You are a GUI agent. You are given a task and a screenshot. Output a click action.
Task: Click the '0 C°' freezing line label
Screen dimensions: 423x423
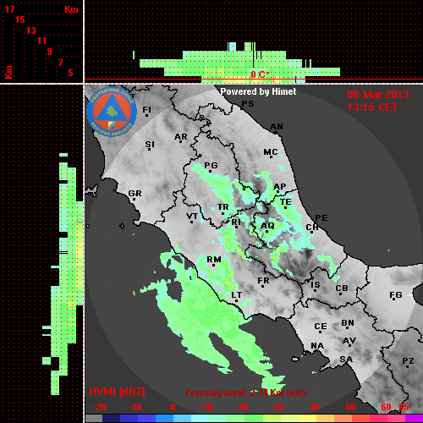(x=260, y=74)
